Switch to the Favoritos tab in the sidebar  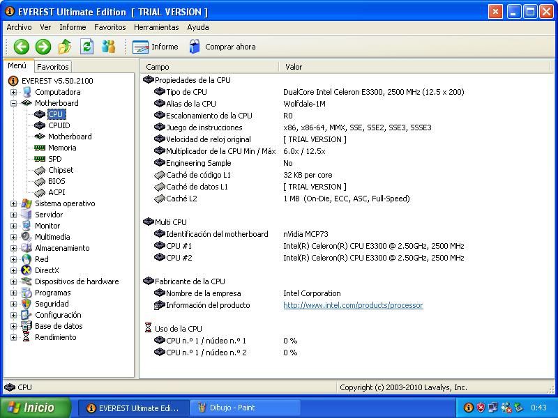[x=53, y=67]
